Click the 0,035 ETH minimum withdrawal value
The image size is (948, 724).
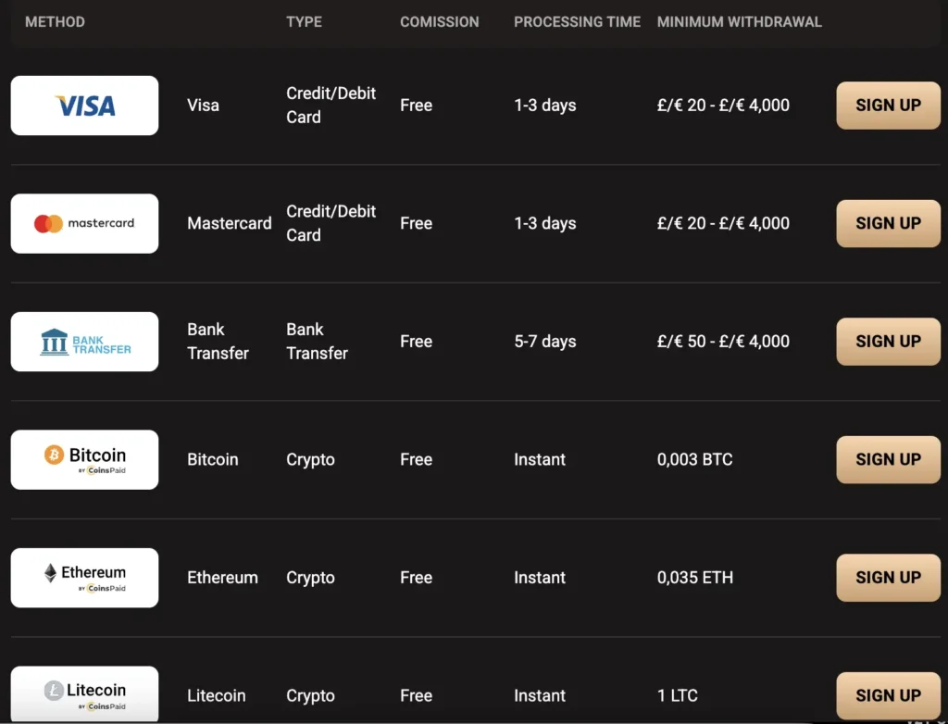pos(694,578)
